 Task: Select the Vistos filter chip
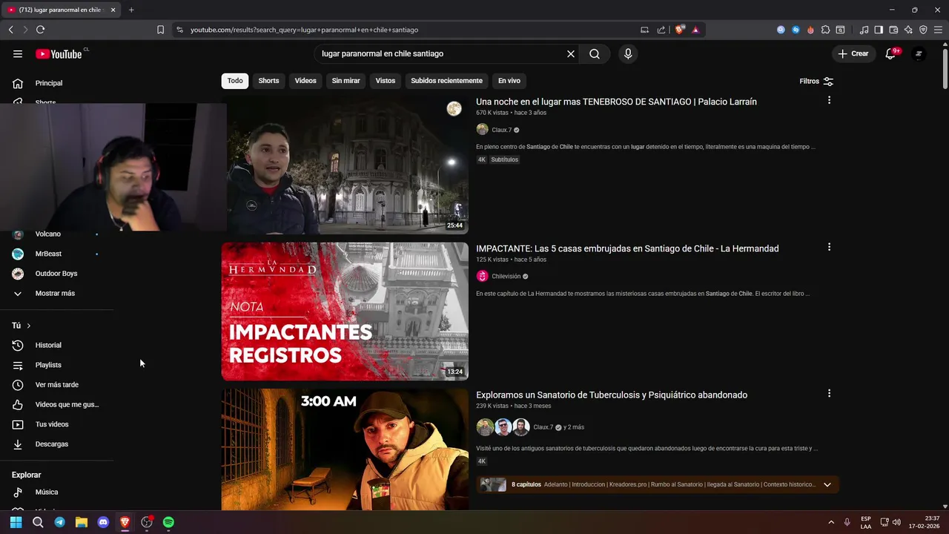click(386, 81)
